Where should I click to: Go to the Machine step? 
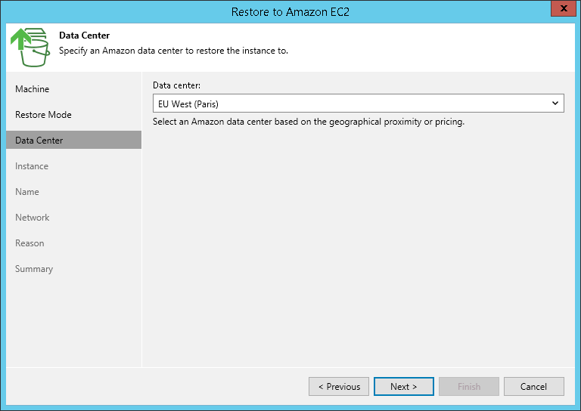(x=33, y=89)
